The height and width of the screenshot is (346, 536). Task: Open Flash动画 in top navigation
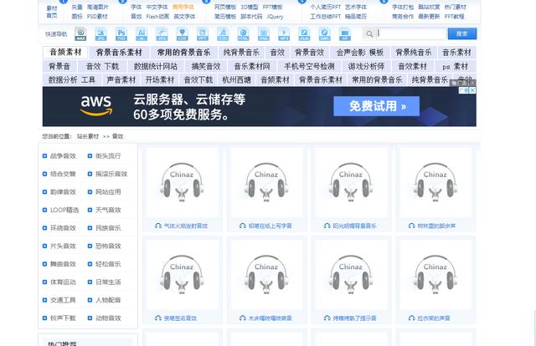pos(157,16)
